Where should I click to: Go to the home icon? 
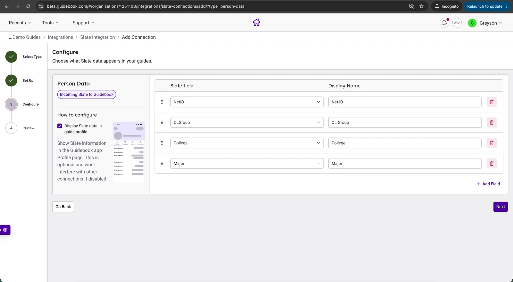pyautogui.click(x=256, y=22)
